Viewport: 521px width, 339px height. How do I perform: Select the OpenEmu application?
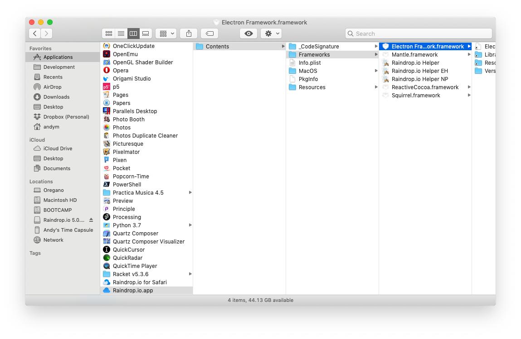[146, 54]
